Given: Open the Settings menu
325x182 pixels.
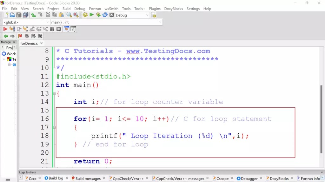Looking at the screenshot, I should pos(193,9).
